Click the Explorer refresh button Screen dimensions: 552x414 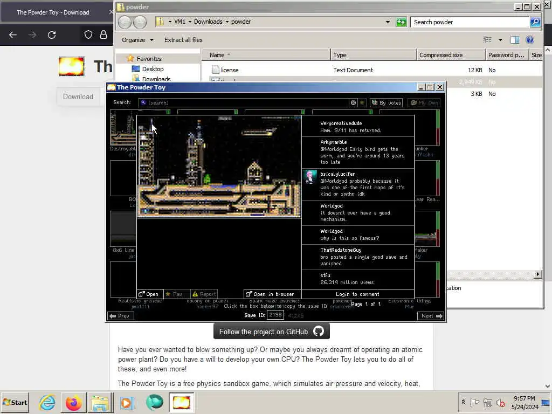coord(401,22)
